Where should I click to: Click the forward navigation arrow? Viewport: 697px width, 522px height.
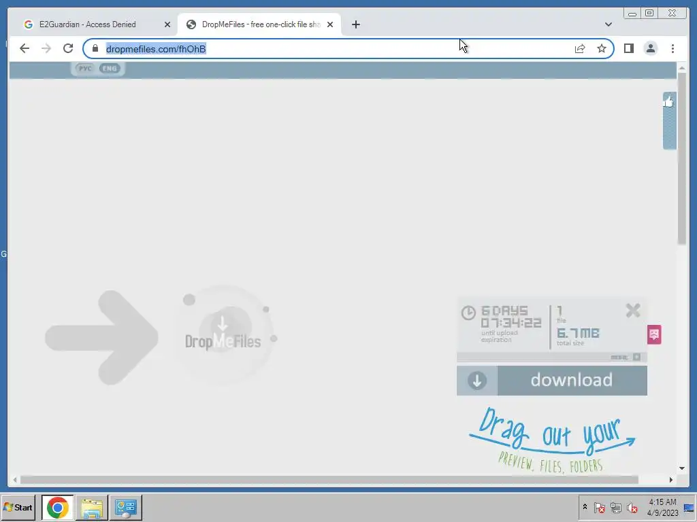tap(46, 48)
